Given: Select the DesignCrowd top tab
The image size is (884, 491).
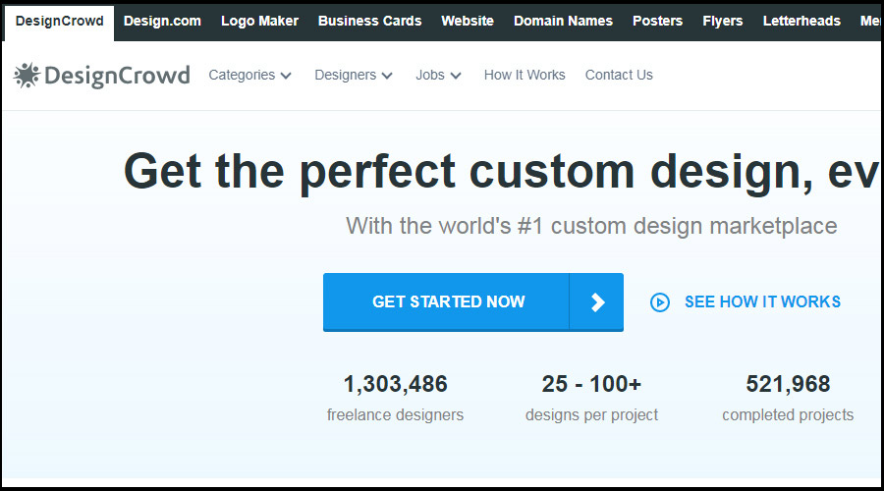Looking at the screenshot, I should coord(59,22).
